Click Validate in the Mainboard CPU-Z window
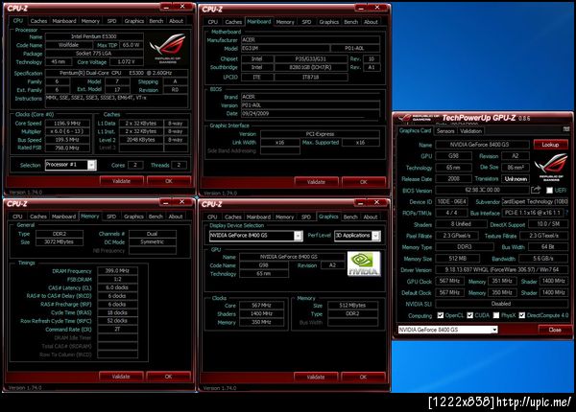Screen dimensions: 576x412 click(x=316, y=182)
